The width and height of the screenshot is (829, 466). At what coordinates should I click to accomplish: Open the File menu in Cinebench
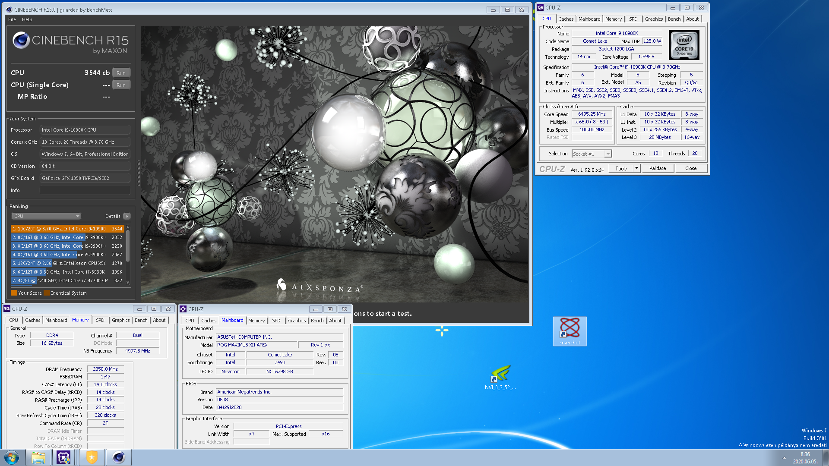pyautogui.click(x=12, y=19)
